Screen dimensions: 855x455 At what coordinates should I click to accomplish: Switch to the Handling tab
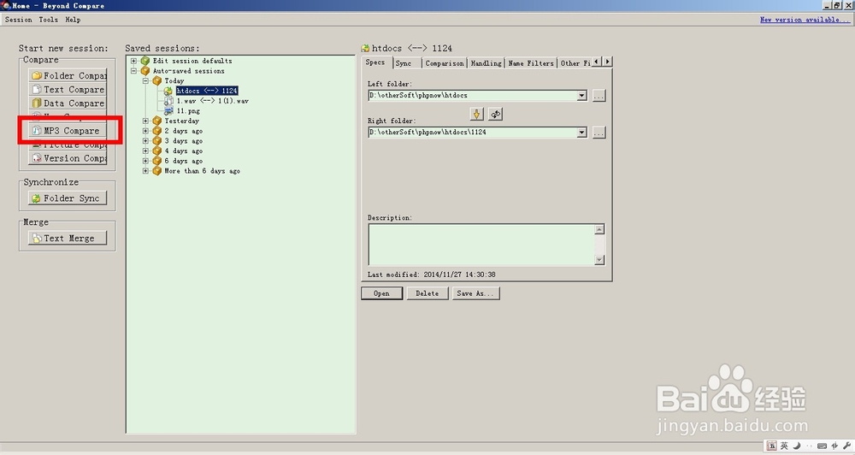click(486, 63)
